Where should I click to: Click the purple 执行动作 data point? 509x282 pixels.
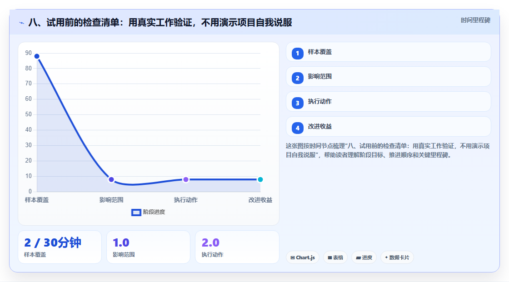click(186, 179)
